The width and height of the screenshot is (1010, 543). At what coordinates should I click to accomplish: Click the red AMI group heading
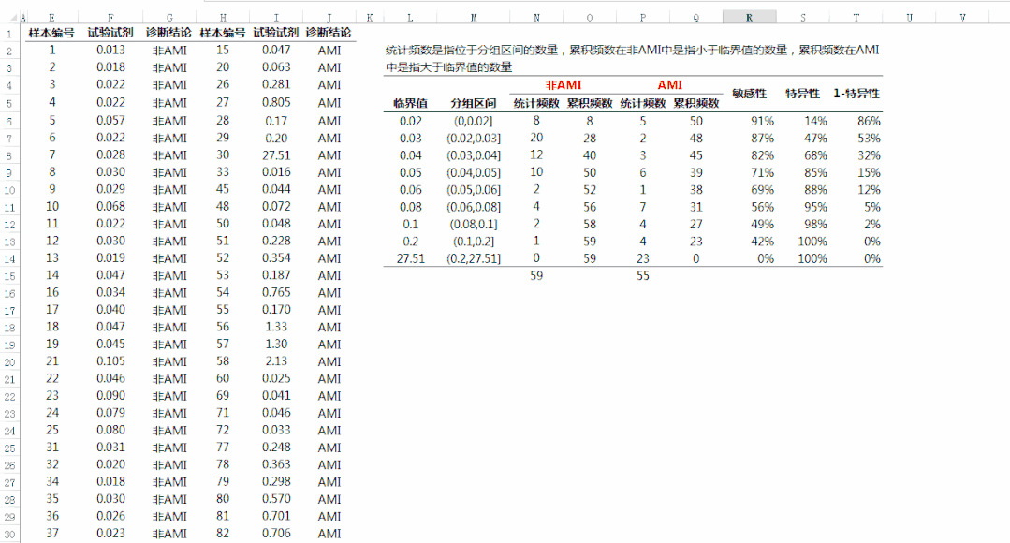click(669, 85)
